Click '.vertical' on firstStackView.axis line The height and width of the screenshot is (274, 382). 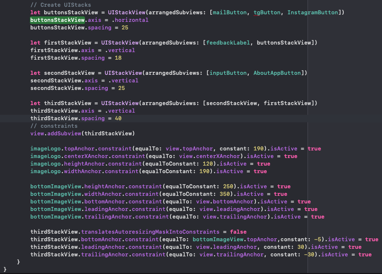tap(120, 50)
